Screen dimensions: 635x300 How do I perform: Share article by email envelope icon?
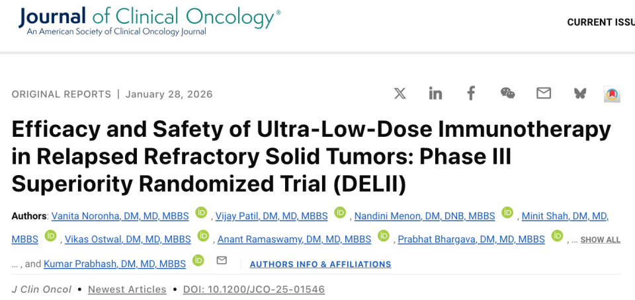tap(544, 93)
